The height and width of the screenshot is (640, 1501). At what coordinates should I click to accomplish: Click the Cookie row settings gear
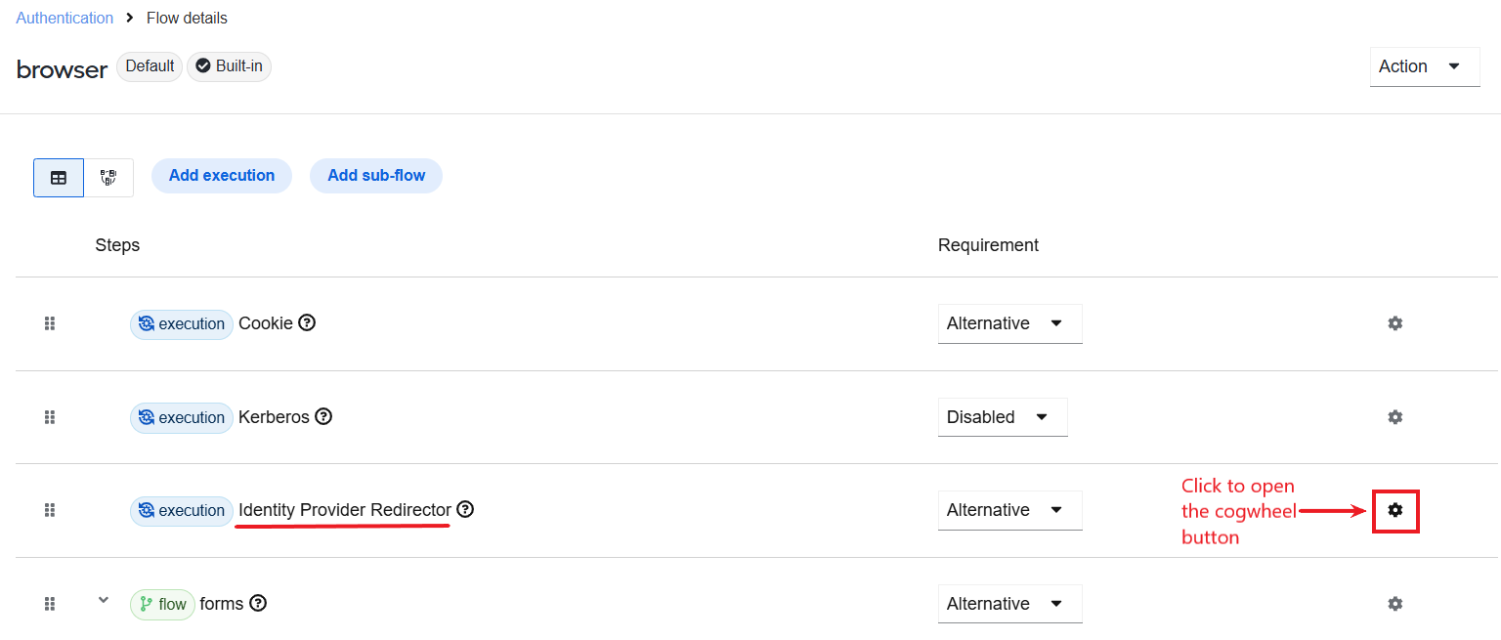[x=1395, y=323]
